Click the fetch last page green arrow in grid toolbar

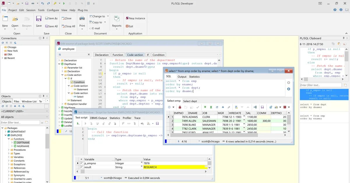pyautogui.click(x=211, y=107)
